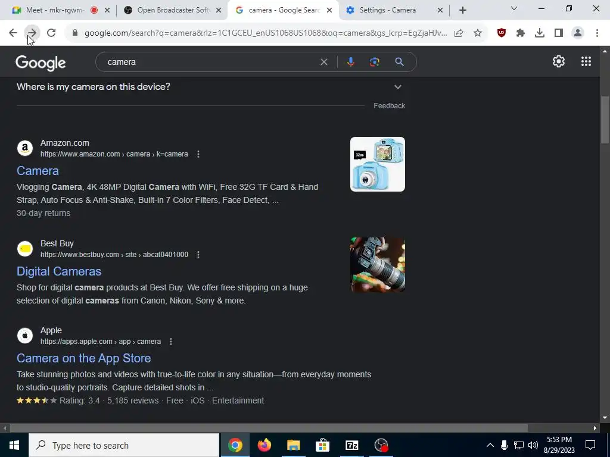Close the Meet tab
The width and height of the screenshot is (610, 457).
click(x=107, y=11)
